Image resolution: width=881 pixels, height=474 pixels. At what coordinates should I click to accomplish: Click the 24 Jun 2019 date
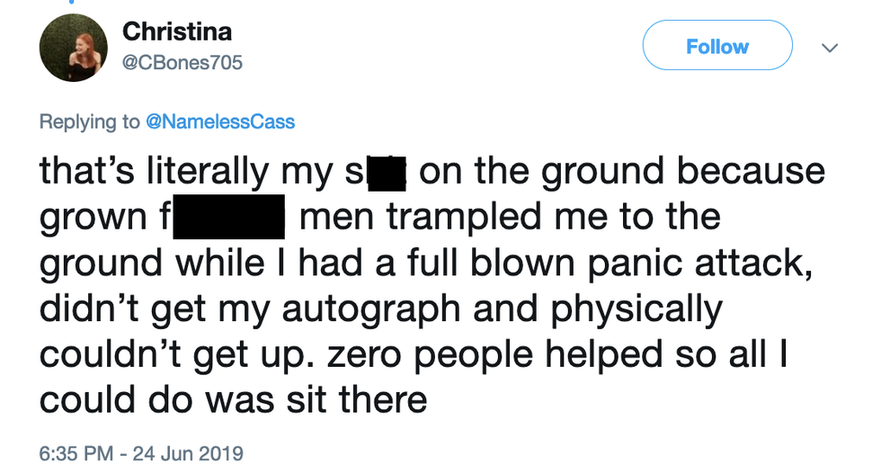coord(188,453)
